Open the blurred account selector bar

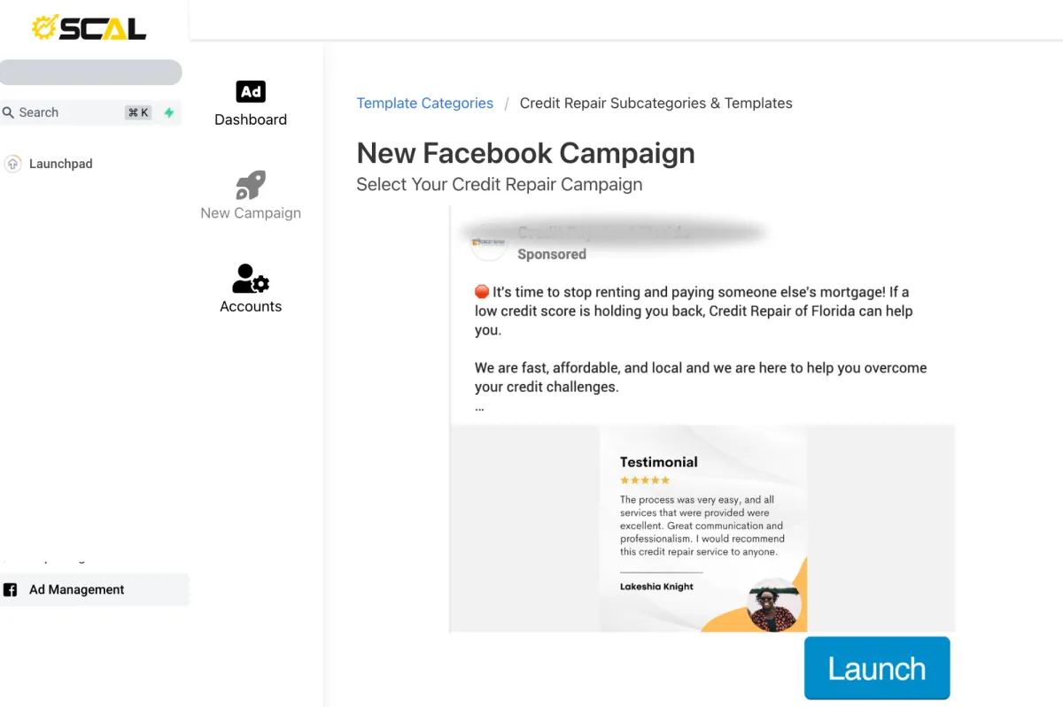[90, 73]
